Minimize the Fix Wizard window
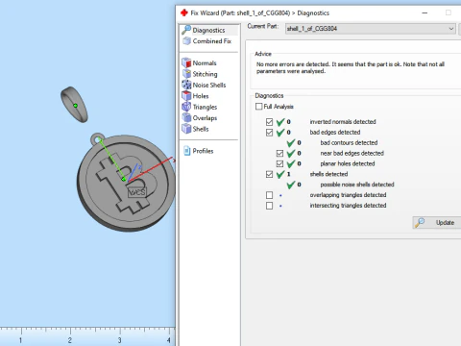Viewport: 461px width, 346px height. click(x=425, y=12)
